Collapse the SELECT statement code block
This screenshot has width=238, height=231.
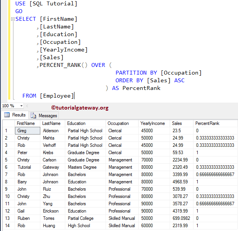[13, 19]
